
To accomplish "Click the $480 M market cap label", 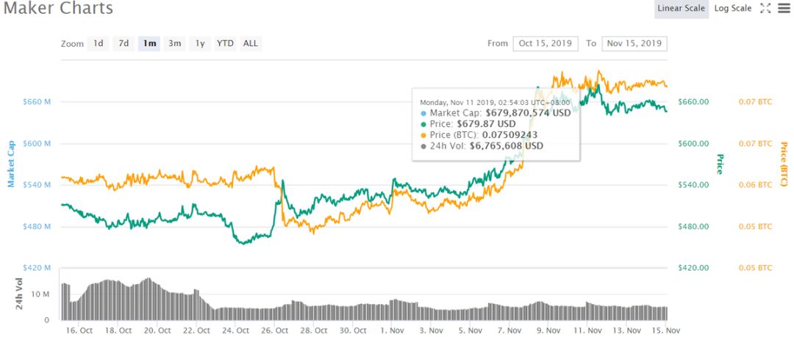I will tap(37, 227).
